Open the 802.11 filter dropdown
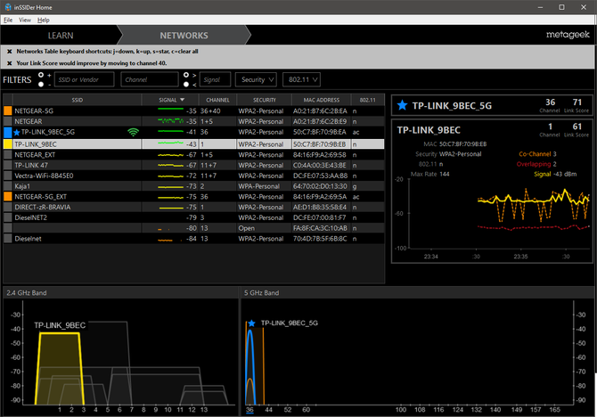The height and width of the screenshot is (417, 597). coord(301,79)
